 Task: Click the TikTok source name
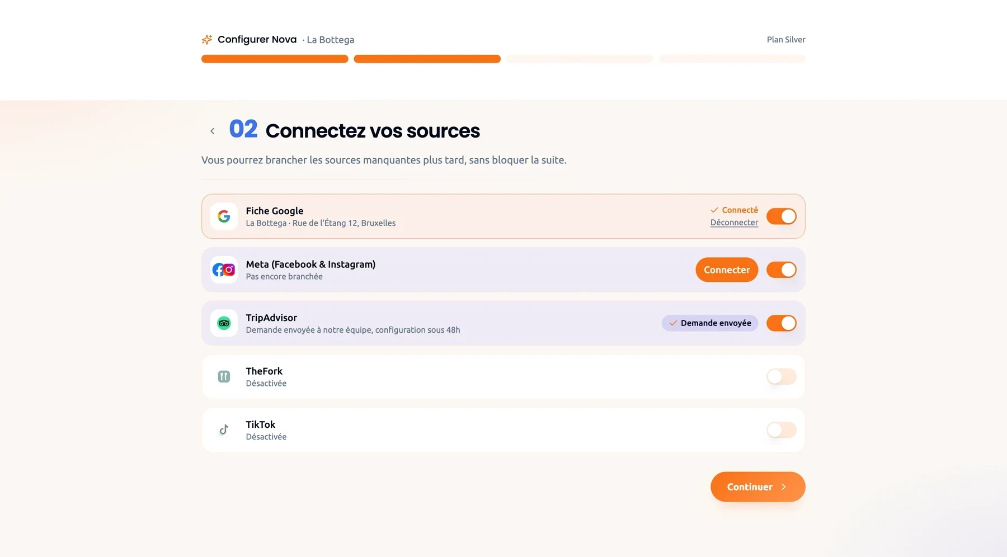click(261, 424)
